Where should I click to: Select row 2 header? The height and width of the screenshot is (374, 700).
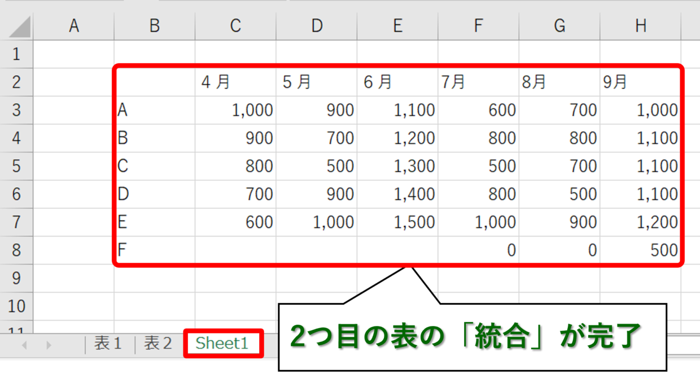pos(16,82)
